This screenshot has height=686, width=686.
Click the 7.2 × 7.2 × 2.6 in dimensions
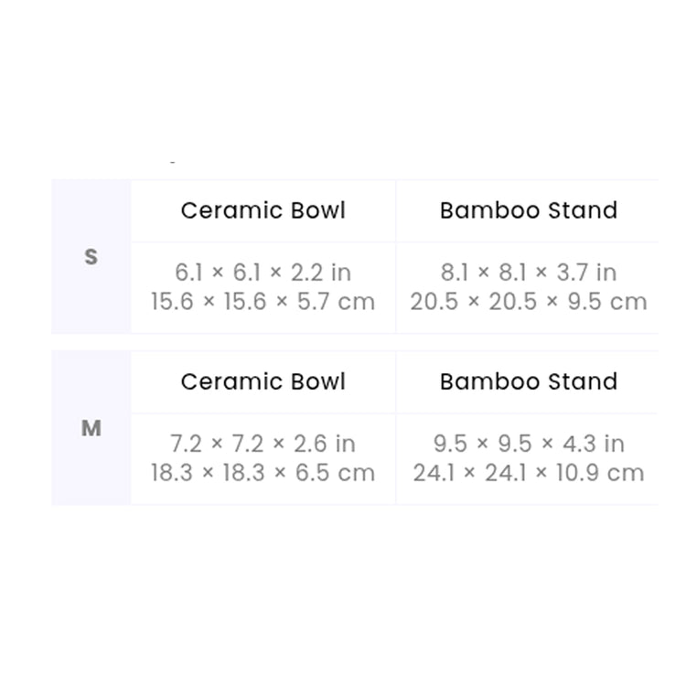click(263, 444)
